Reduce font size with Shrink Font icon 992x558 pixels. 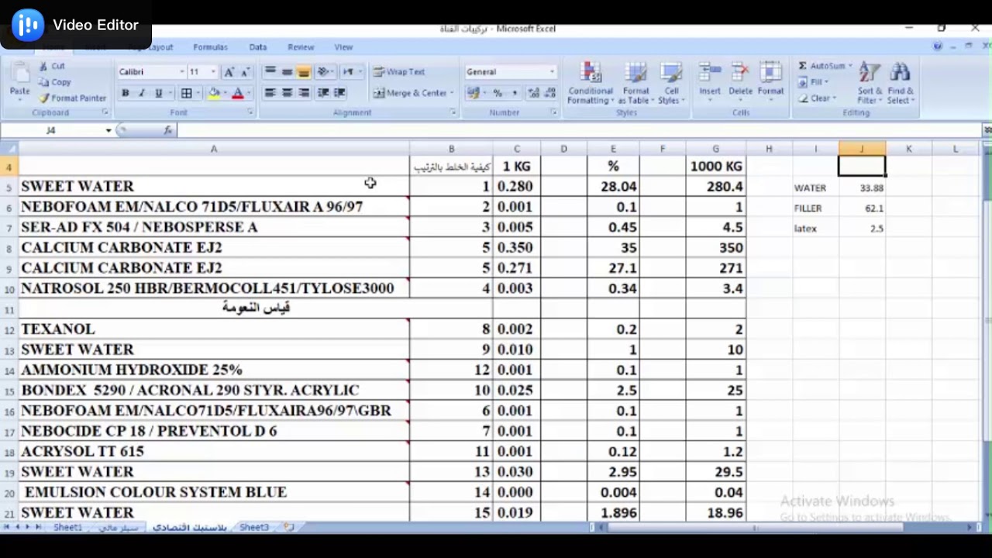(245, 72)
